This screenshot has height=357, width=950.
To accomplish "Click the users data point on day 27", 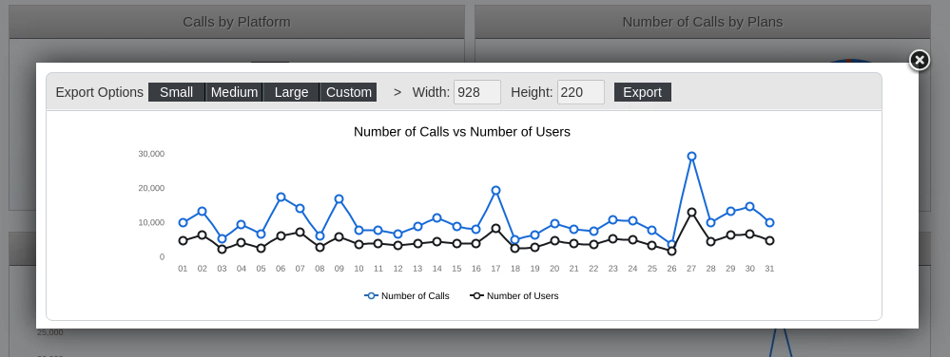I will pos(691,213).
